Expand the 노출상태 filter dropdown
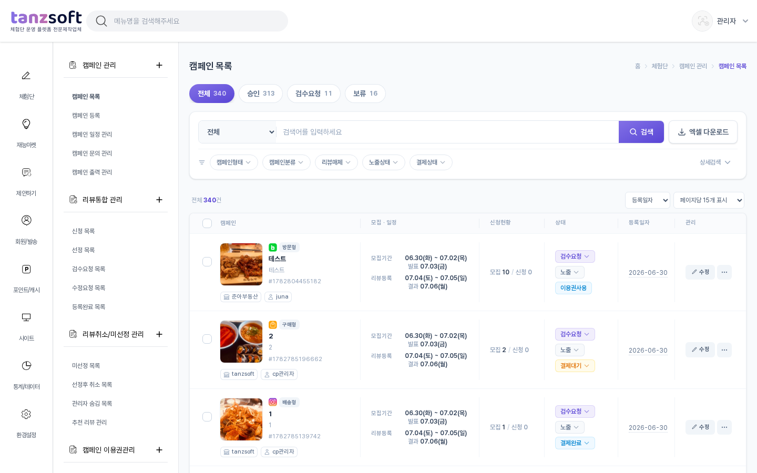The image size is (757, 473). pos(384,162)
